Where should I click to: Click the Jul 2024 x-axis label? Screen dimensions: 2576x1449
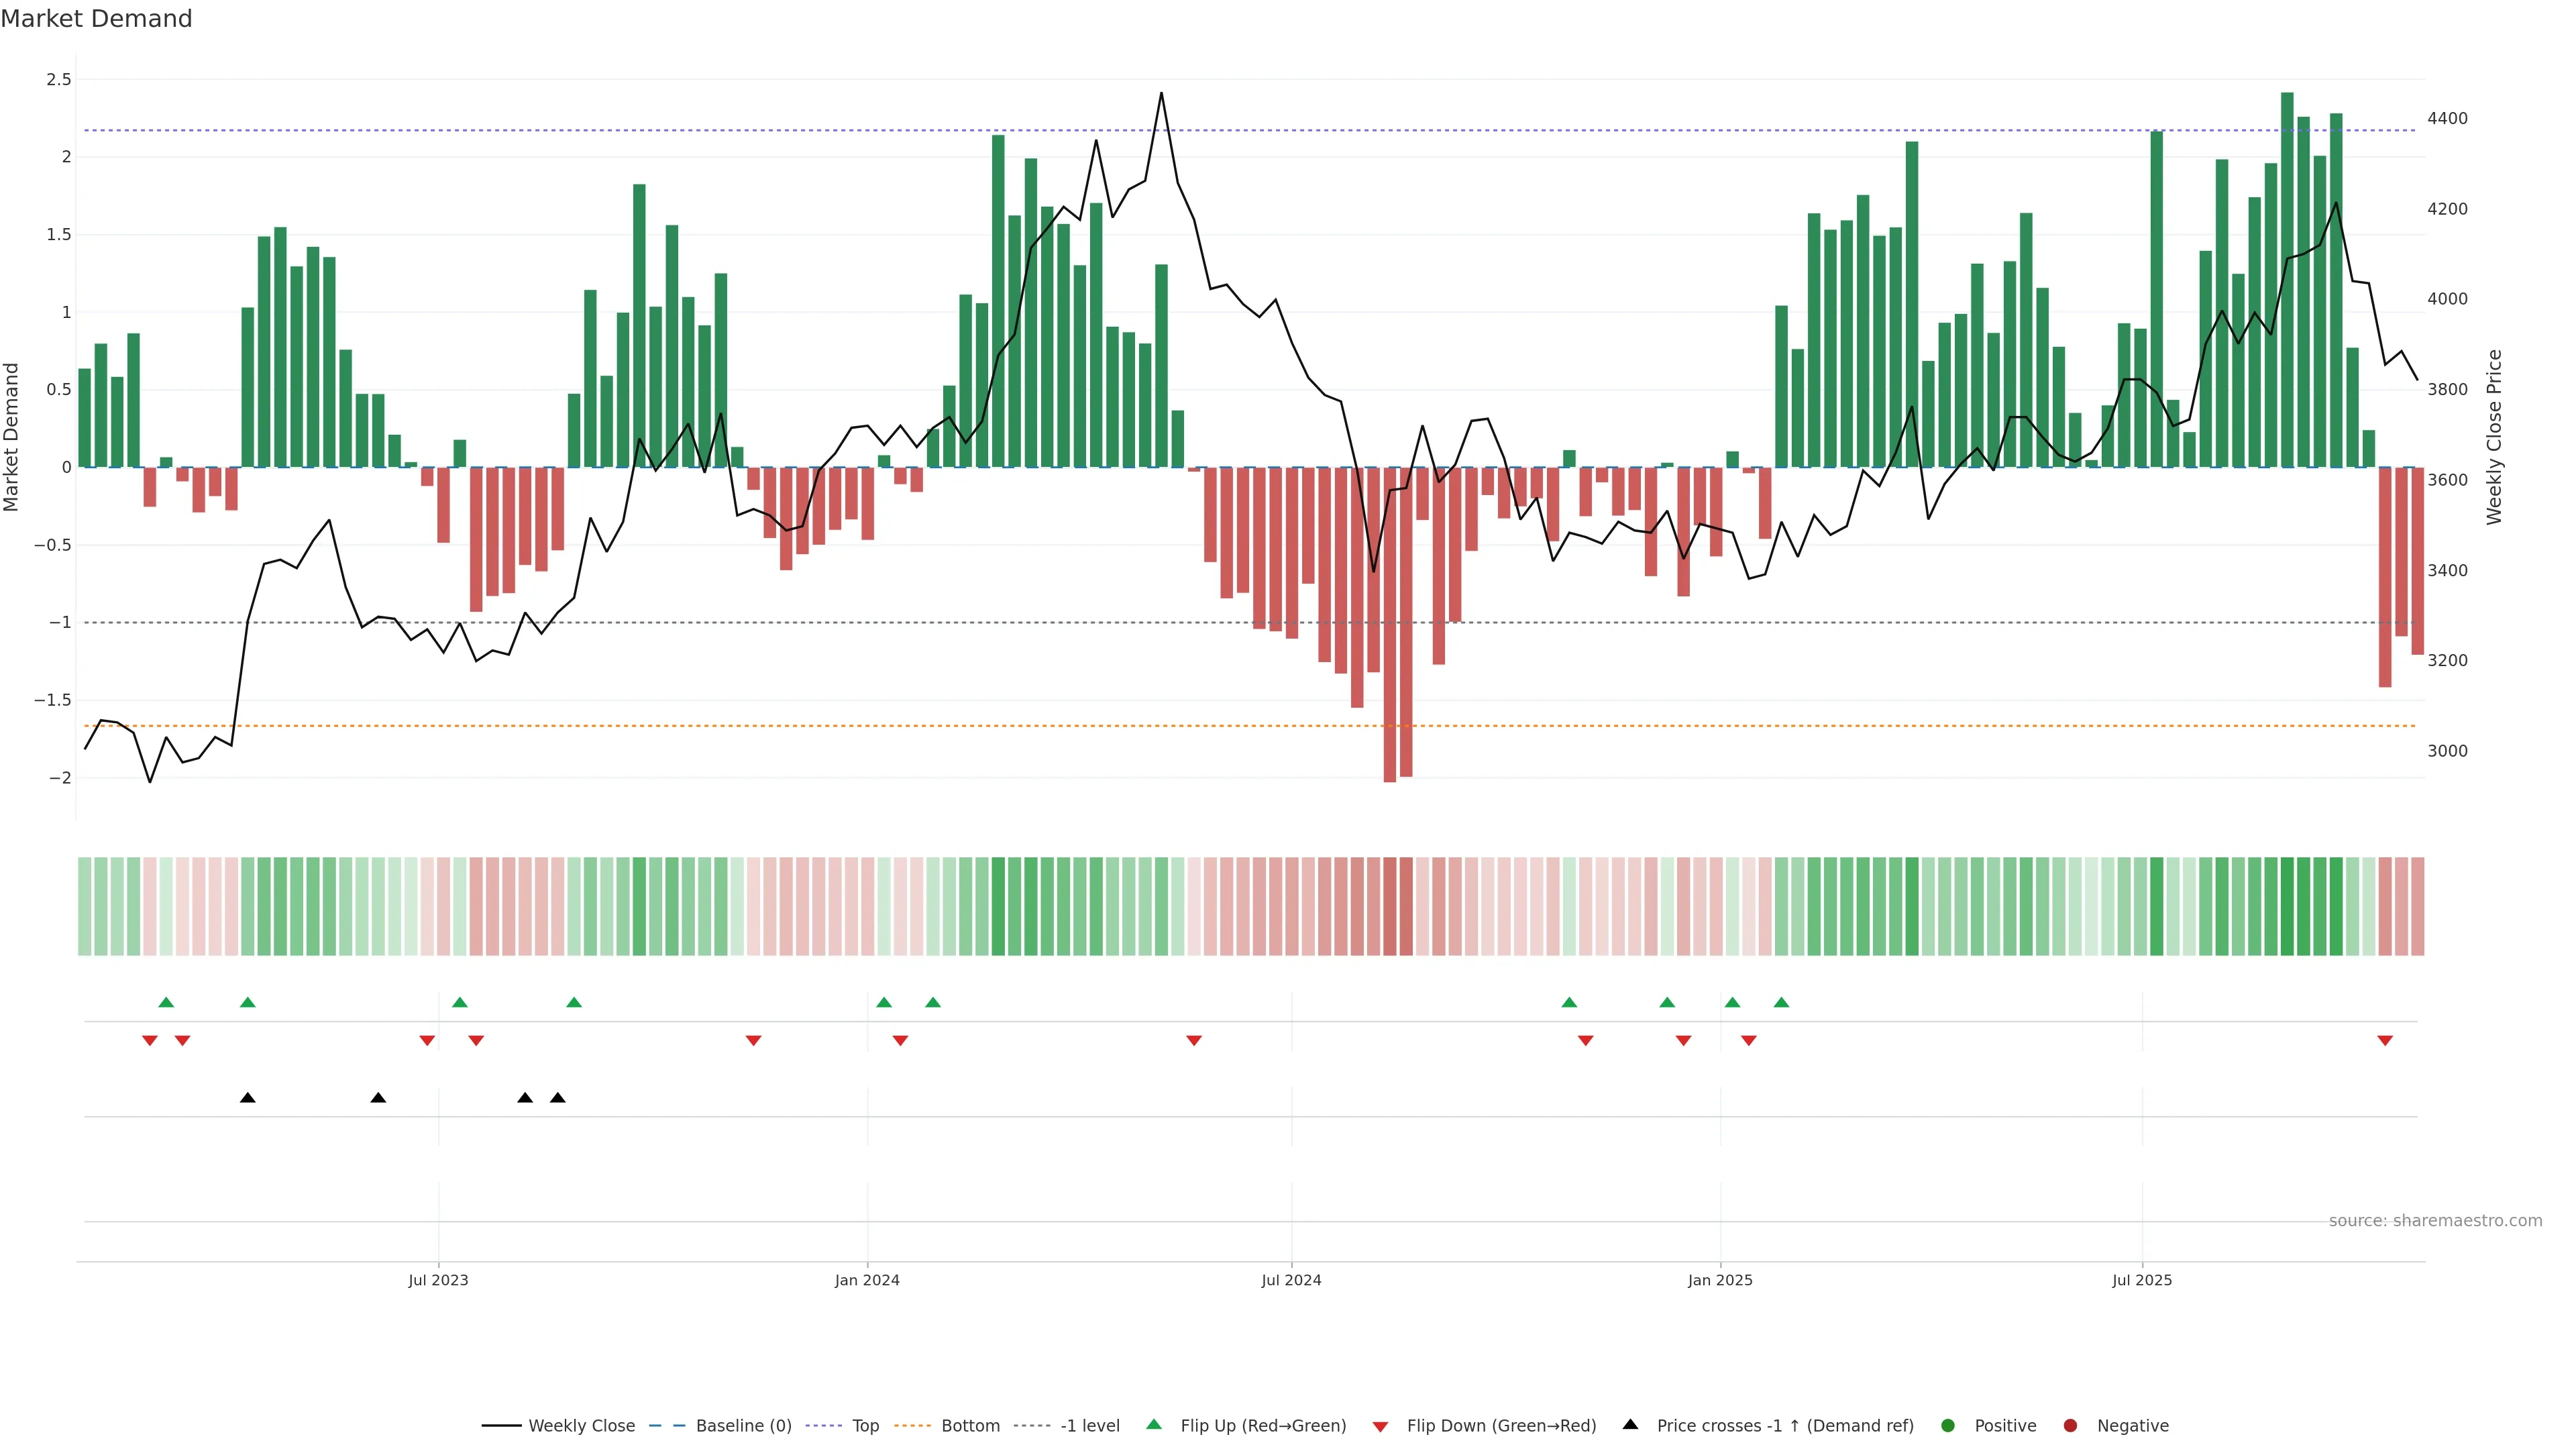click(1291, 1281)
